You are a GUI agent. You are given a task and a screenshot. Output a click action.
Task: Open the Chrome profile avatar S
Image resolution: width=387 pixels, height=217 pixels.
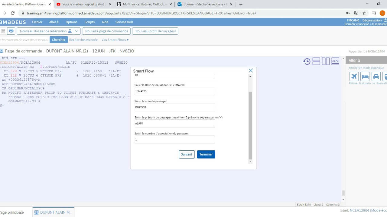[x=382, y=13]
